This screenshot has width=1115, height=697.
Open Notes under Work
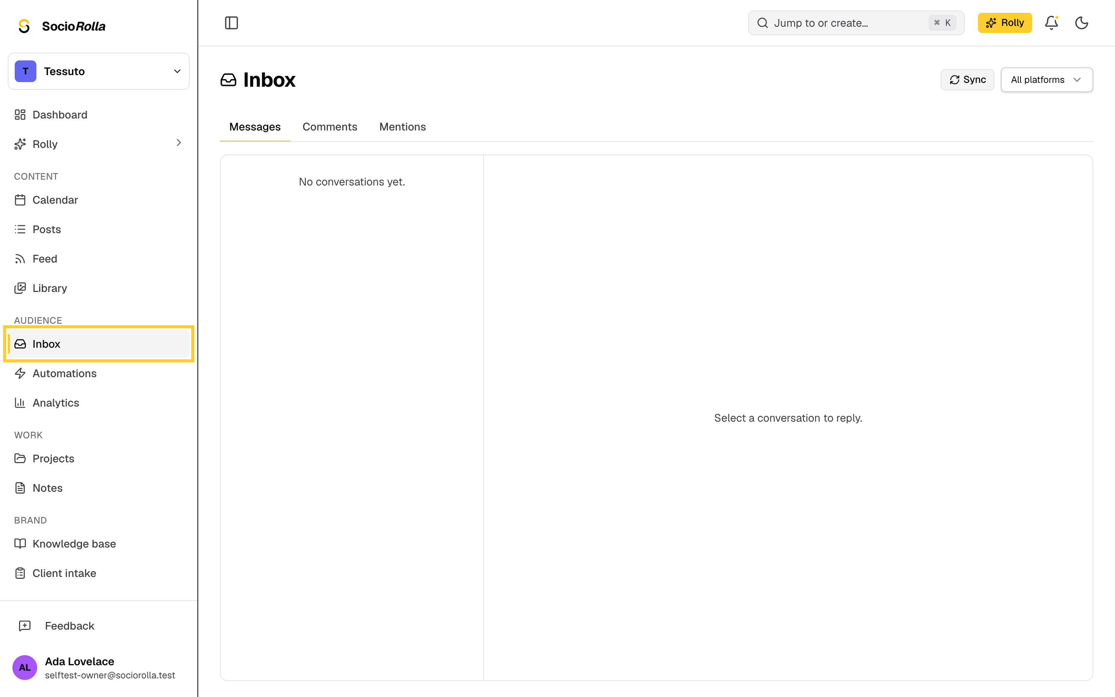coord(99,488)
